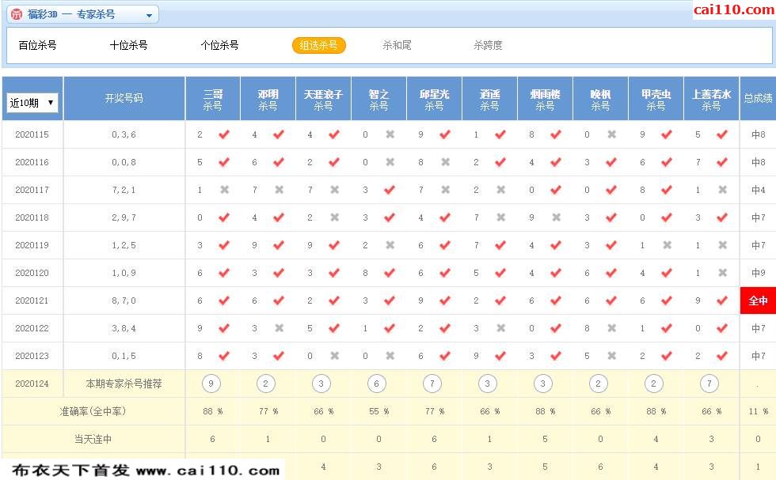Click the period number 2020115
The image size is (776, 480).
pos(32,134)
